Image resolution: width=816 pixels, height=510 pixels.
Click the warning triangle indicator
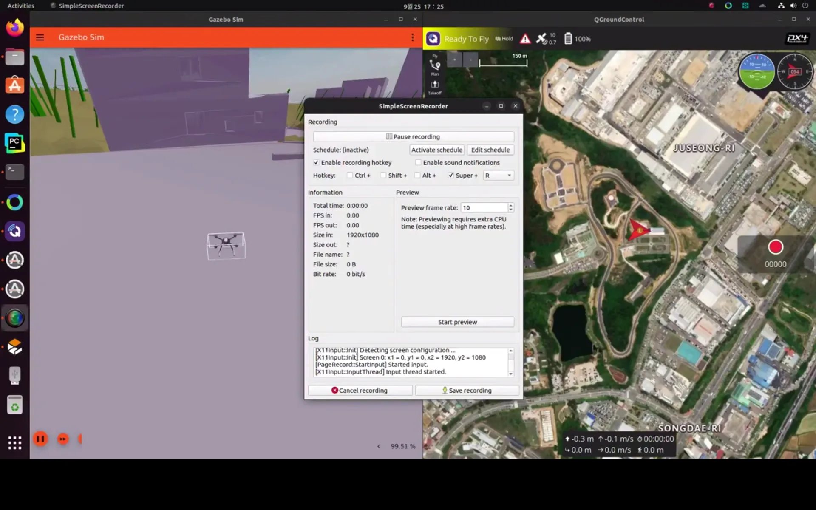[x=525, y=39]
